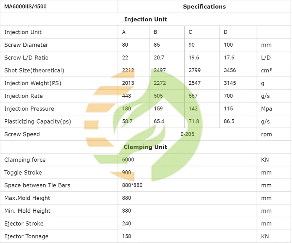Click the 880*880 tie bar spacing value
Viewport: 292px width, 243px height.
[132, 185]
